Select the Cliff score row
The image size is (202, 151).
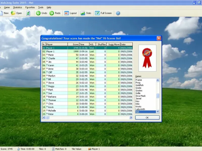coord(87,72)
